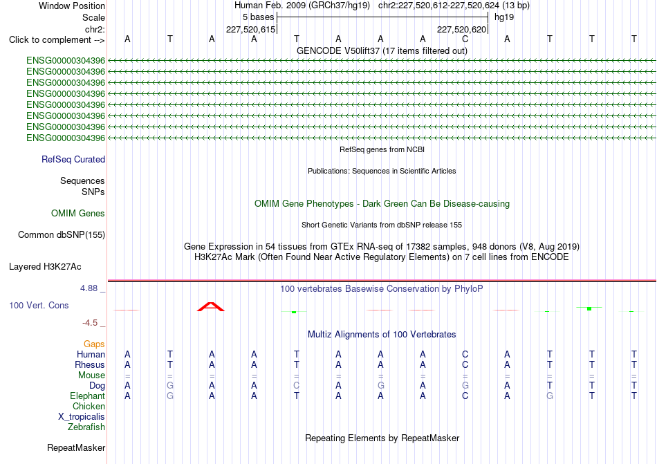Click 'Human Feb. 2009 (GRCh37/hg19)' assembly text

coord(302,6)
